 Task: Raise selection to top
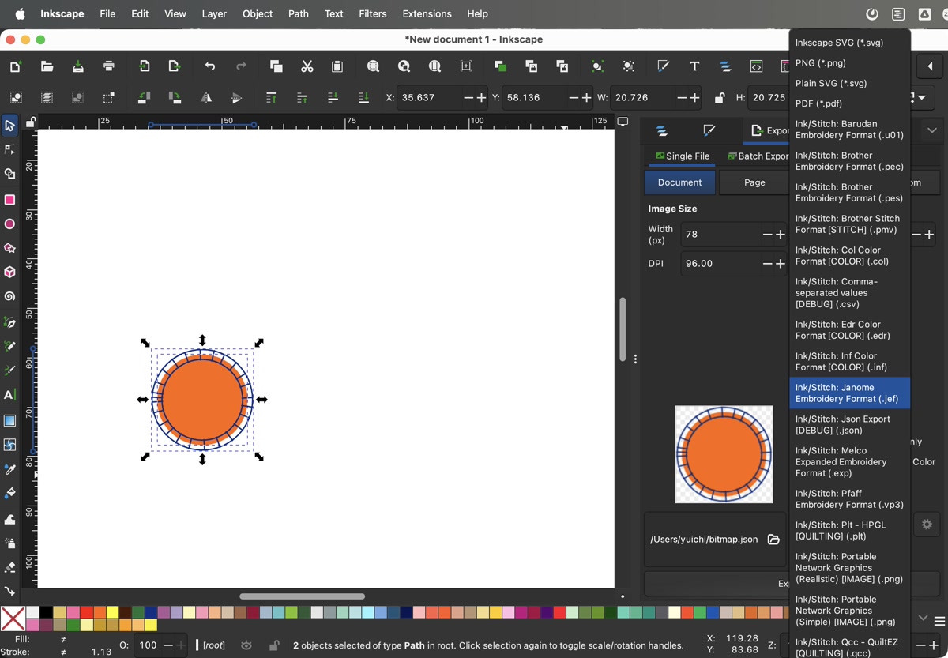pyautogui.click(x=271, y=98)
